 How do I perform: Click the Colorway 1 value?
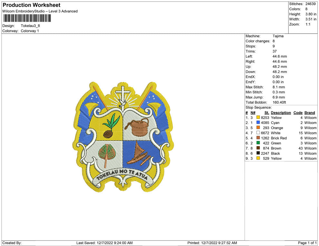[30, 31]
